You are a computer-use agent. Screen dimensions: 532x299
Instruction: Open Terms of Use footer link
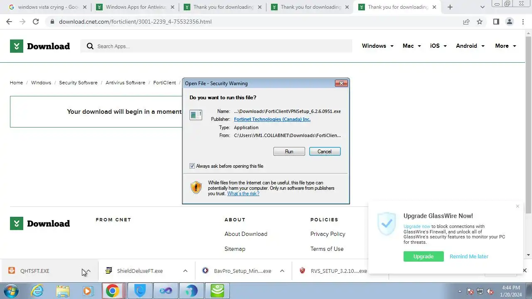(327, 249)
